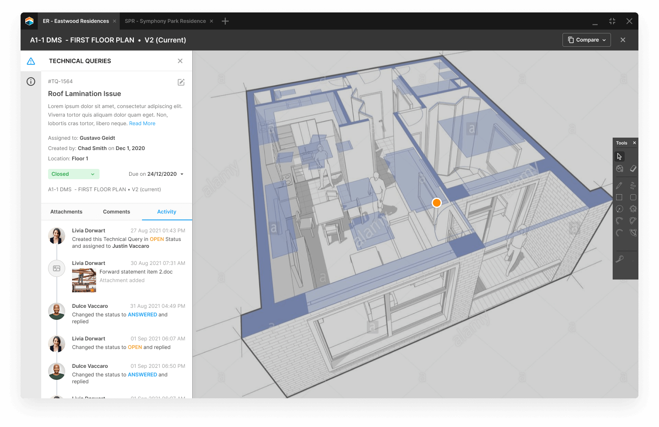
Task: Click the Read More link
Action: point(142,123)
